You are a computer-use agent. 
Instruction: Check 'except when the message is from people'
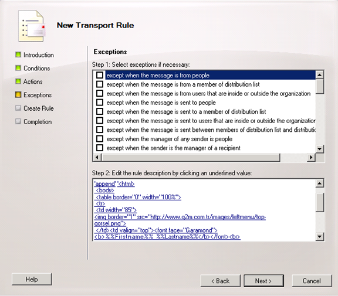pyautogui.click(x=100, y=75)
